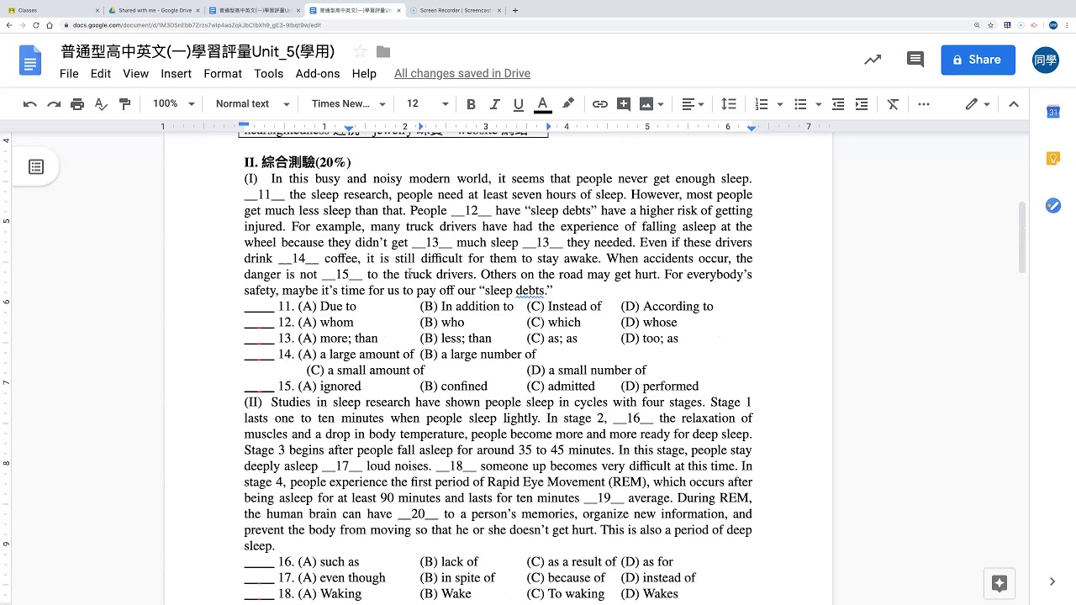Decrease the paragraph indent
Viewport: 1076px width, 605px height.
[x=837, y=104]
